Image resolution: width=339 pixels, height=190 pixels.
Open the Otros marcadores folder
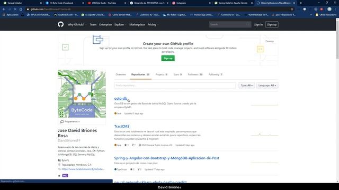326,15
